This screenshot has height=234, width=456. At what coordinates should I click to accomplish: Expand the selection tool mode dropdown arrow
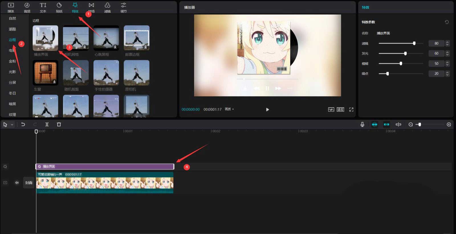[12, 125]
